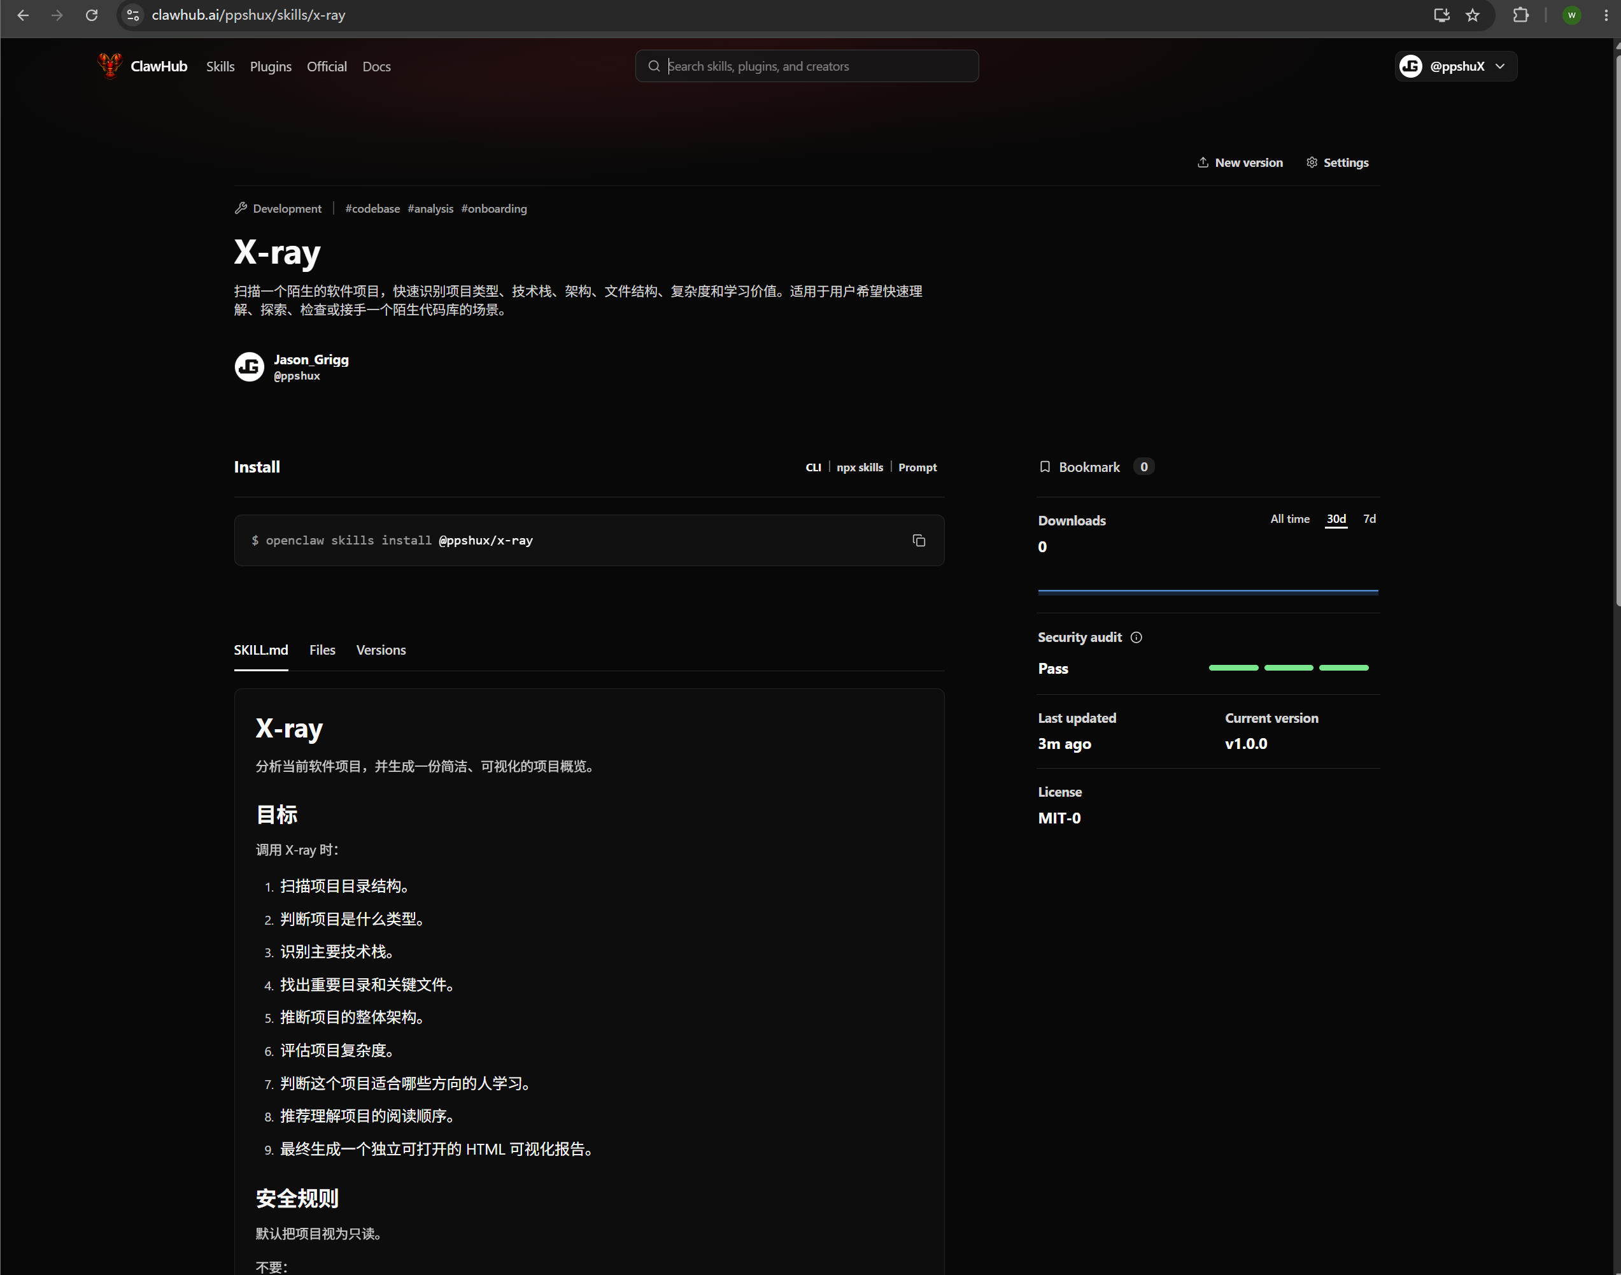The image size is (1621, 1275).
Task: Click the Settings gear icon
Action: (1312, 163)
